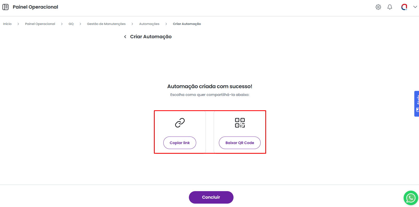
Task: Open the blue Ajuda side tab
Action: [x=417, y=103]
